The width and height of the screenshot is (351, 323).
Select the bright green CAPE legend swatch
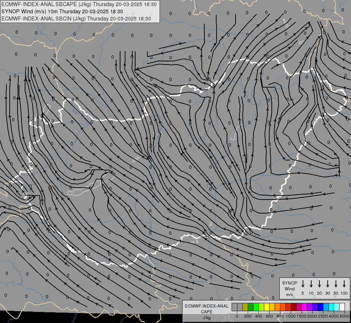[256, 307]
